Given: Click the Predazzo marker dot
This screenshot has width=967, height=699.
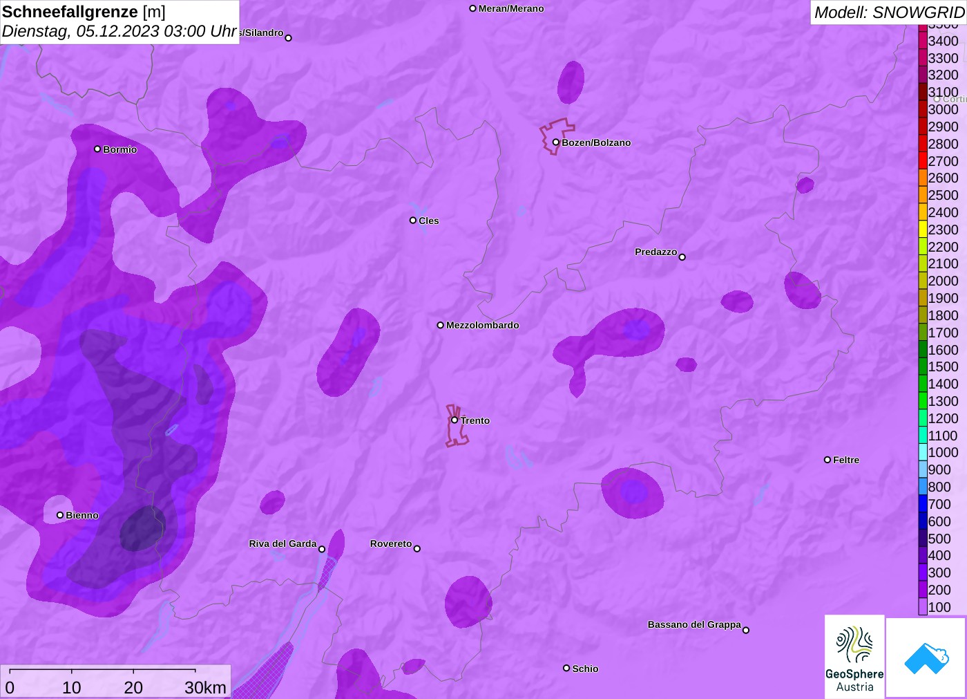Looking at the screenshot, I should pyautogui.click(x=682, y=257).
